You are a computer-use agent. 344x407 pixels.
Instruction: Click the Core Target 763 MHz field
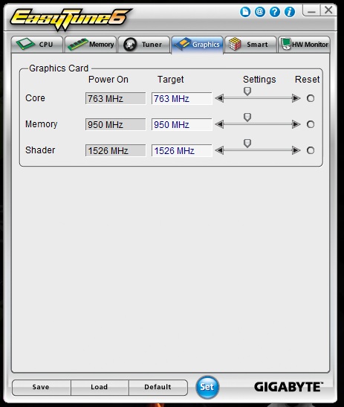182,99
